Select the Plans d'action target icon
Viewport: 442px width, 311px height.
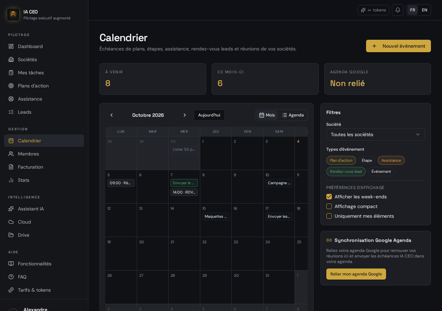11,86
